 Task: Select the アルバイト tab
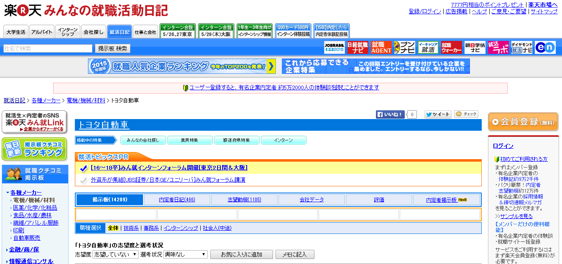41,32
